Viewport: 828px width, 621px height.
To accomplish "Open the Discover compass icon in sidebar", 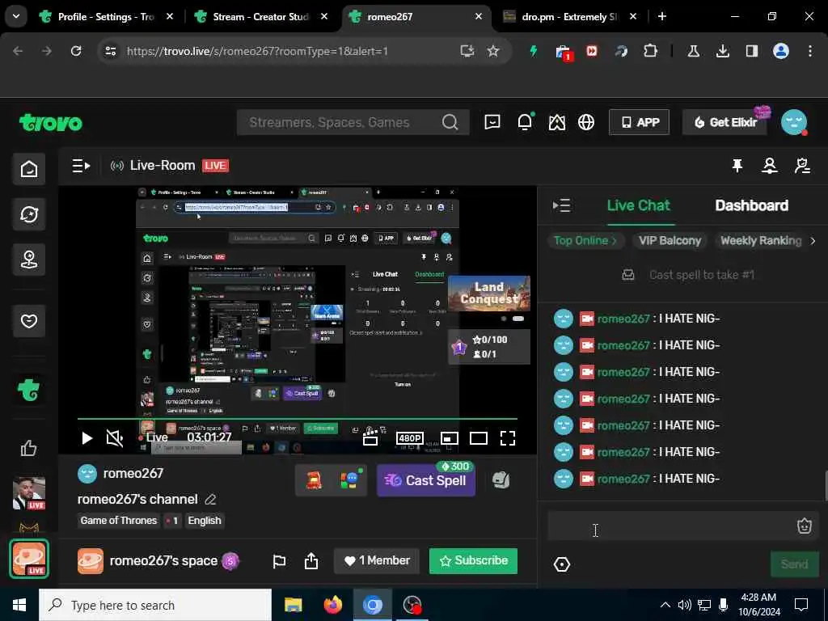I will click(x=29, y=214).
